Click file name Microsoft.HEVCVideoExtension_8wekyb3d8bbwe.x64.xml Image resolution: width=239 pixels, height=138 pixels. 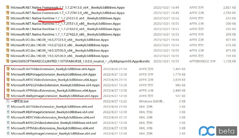[53, 117]
